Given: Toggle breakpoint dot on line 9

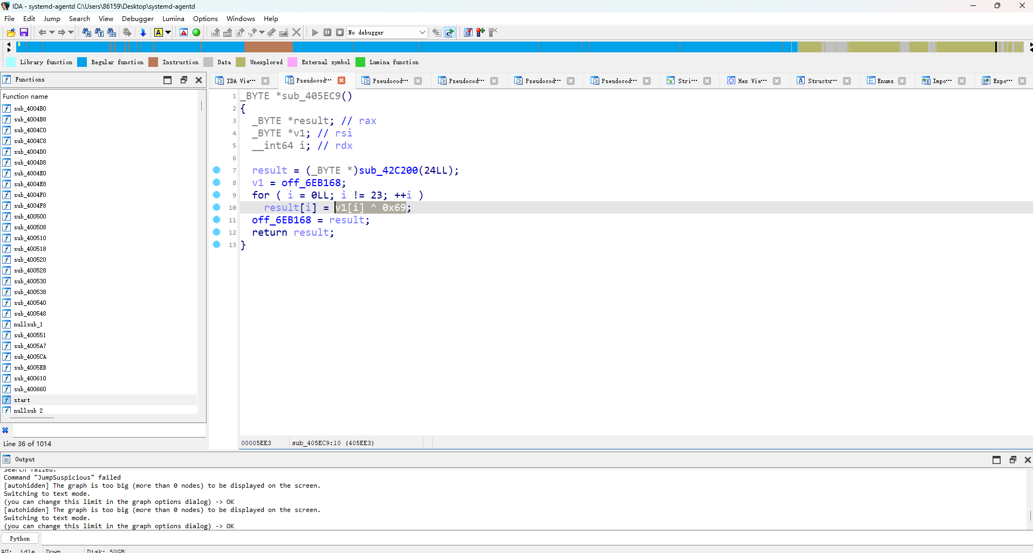Looking at the screenshot, I should coord(217,195).
